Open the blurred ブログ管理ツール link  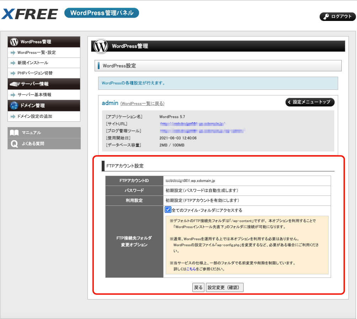click(202, 131)
